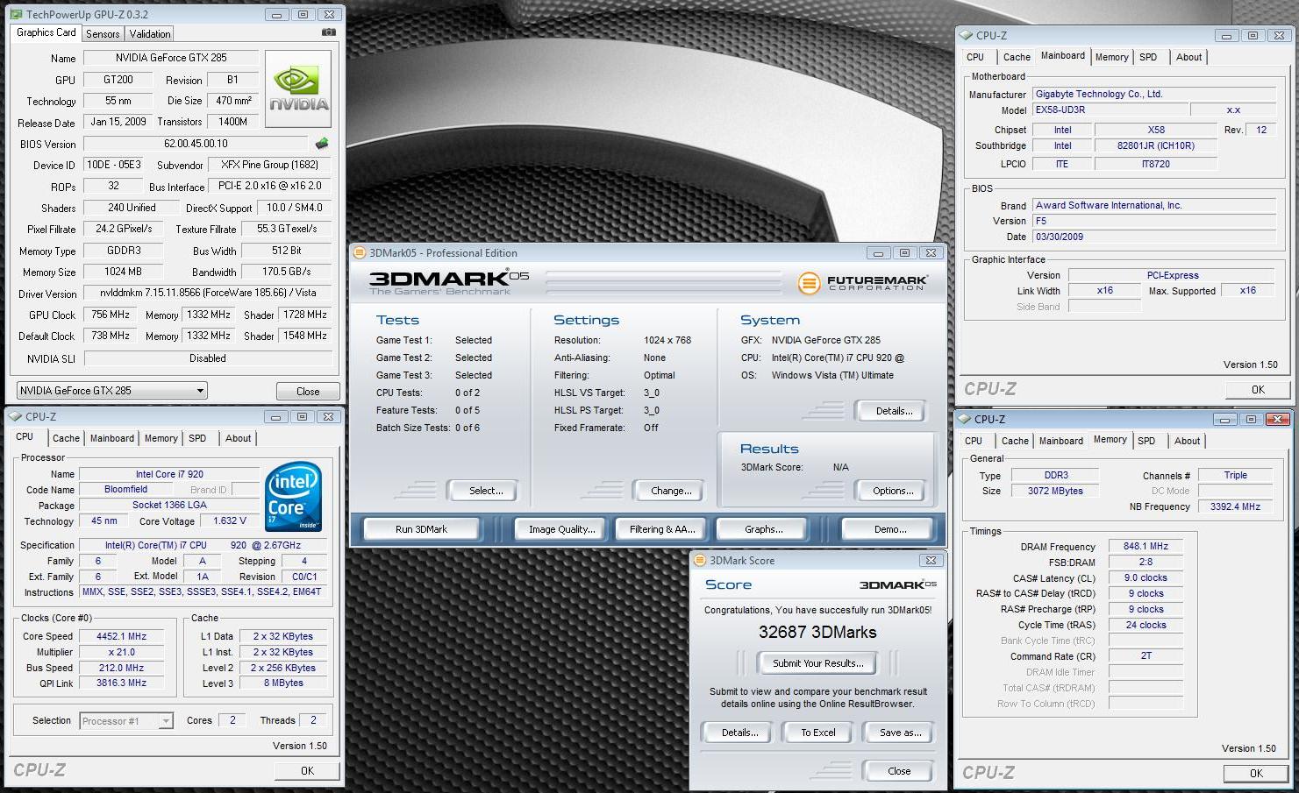Click the Core Speed value 4452.1 MHz

[122, 636]
